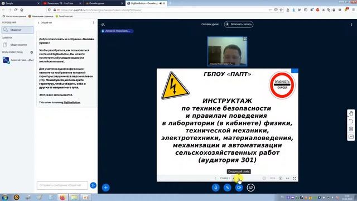The image size is (357, 201).
Task: Open the 'Начальная страница' bookmark
Action: pos(41,16)
